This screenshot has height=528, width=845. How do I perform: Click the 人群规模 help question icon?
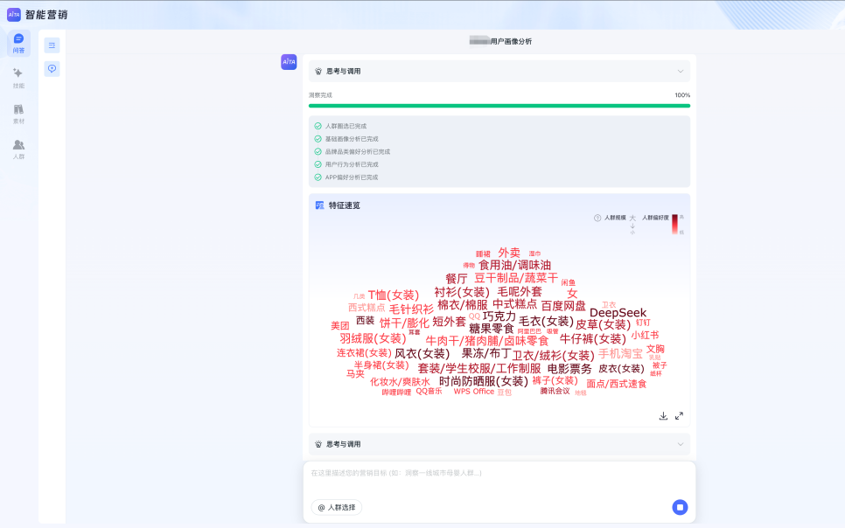click(x=597, y=218)
